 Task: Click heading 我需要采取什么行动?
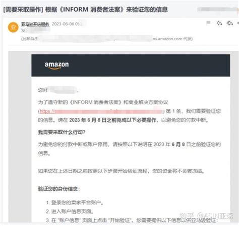tap(62, 132)
